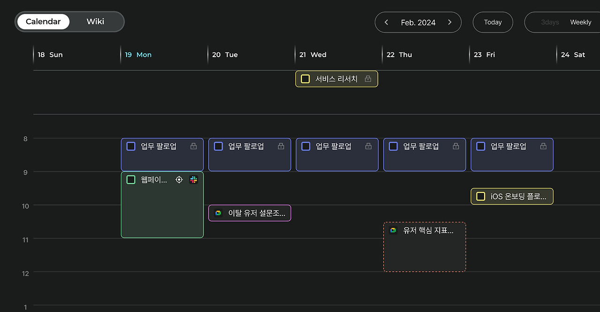Click the Google Meet icon on Thursday's dashed event
This screenshot has height=312, width=600.
[x=393, y=230]
